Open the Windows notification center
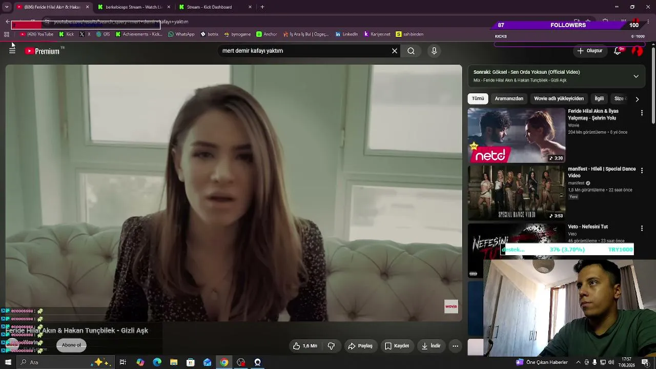656x369 pixels. (645, 362)
